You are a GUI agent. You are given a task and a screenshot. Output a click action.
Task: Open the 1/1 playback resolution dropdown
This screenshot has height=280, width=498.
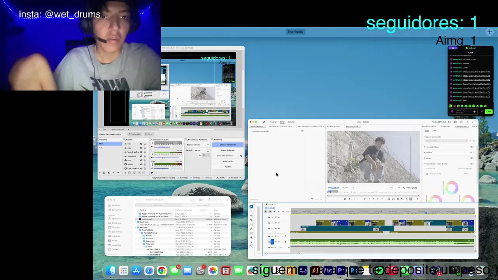pyautogui.click(x=395, y=188)
